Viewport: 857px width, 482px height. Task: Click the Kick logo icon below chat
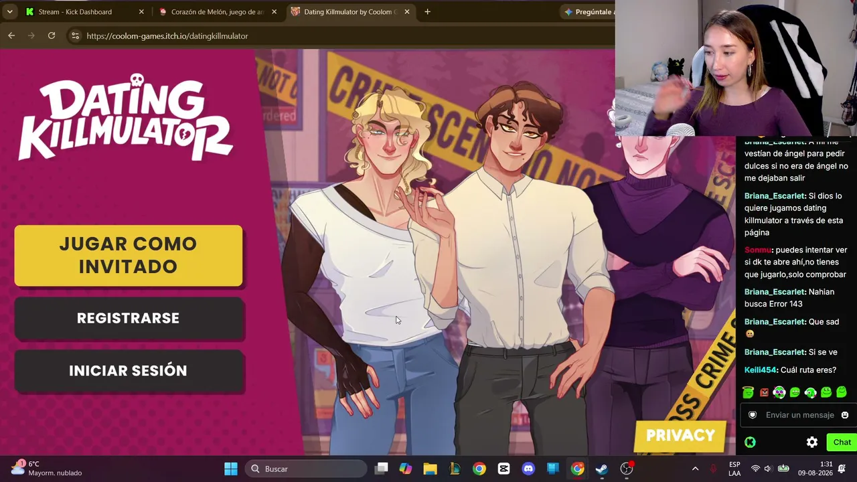click(750, 443)
